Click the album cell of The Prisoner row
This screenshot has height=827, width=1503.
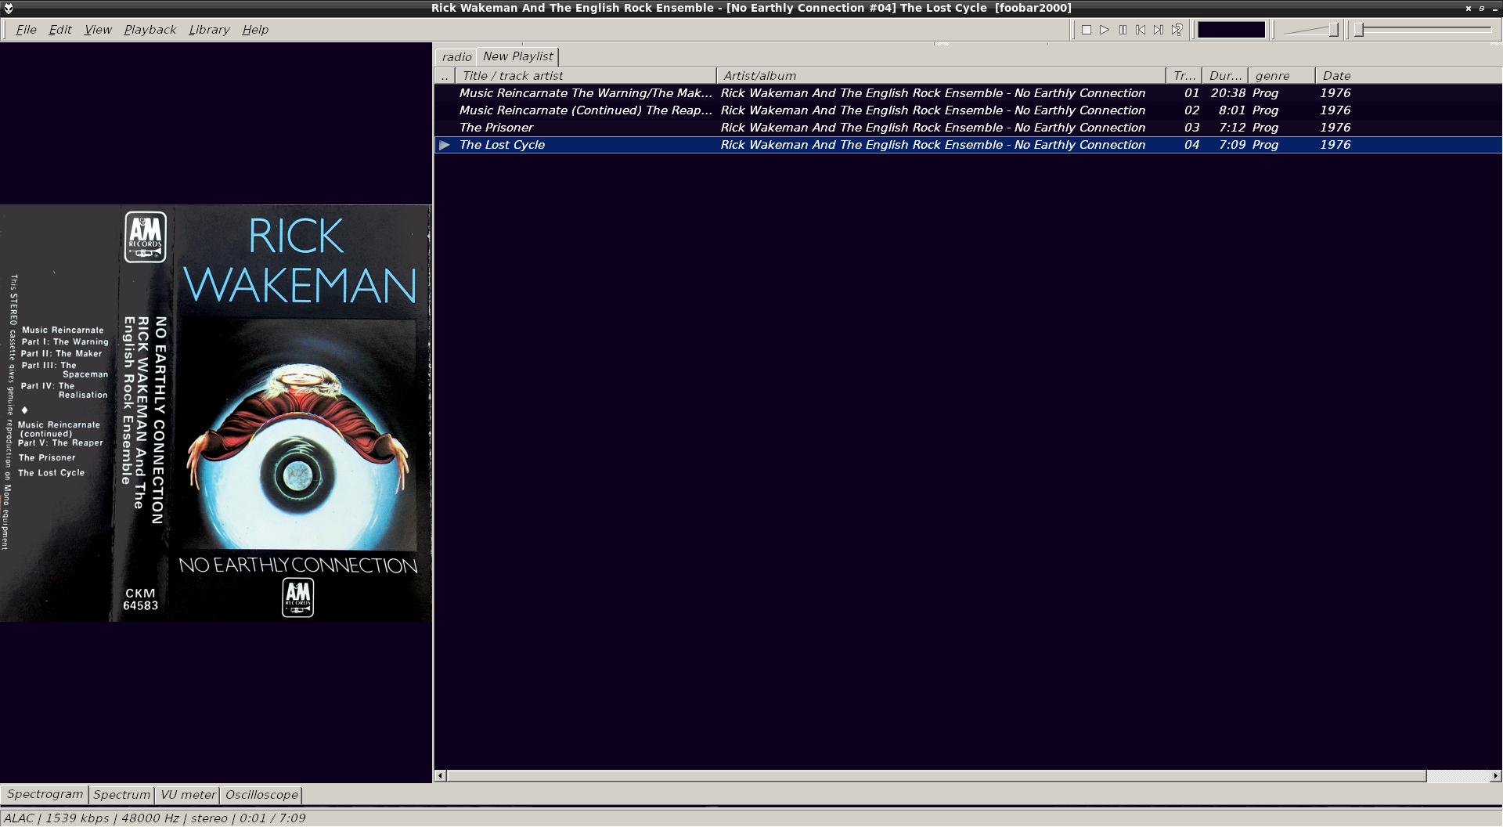(x=933, y=128)
